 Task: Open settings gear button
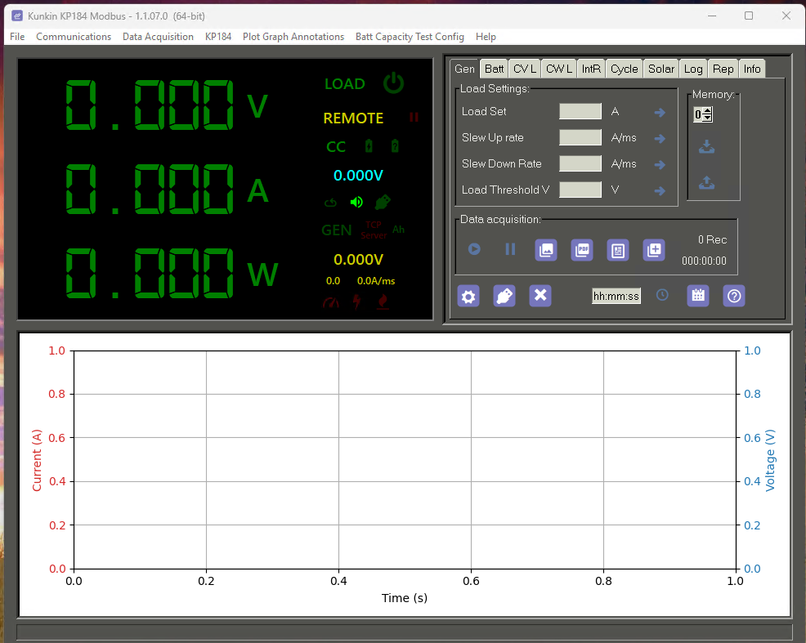pyautogui.click(x=468, y=296)
